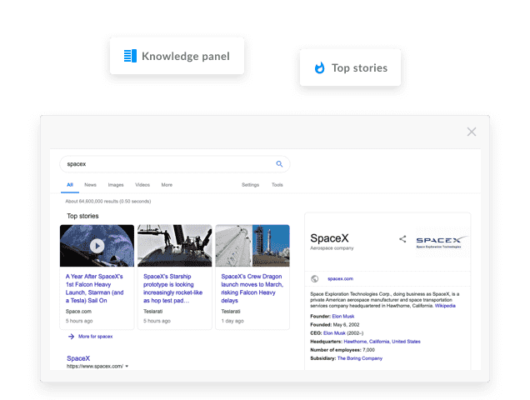Open spacex.com link in knowledge panel

tap(340, 278)
